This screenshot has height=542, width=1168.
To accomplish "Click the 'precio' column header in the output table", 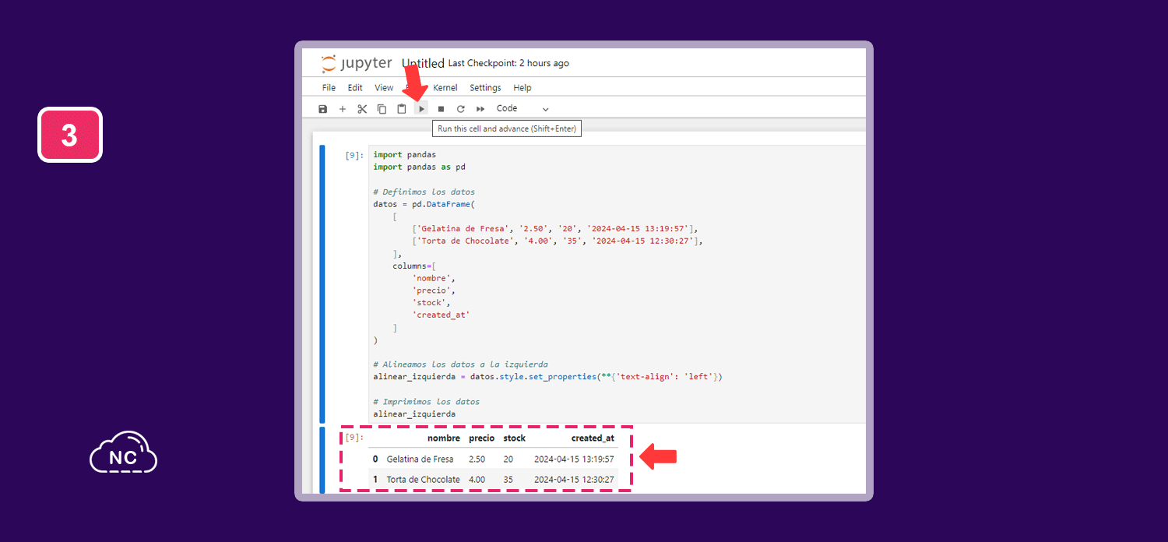I will pos(481,438).
